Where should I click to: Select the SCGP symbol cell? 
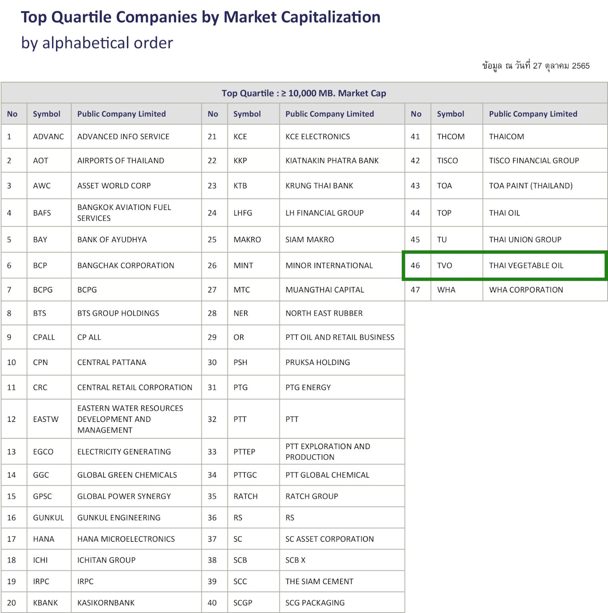(x=243, y=603)
